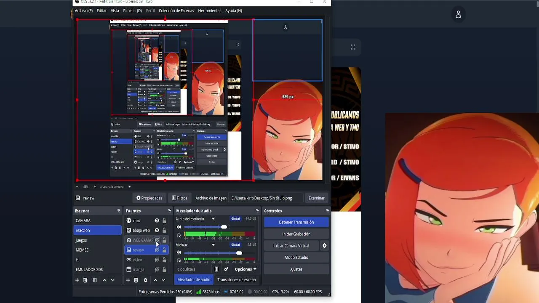Toggle monitoring headphone icon for Audio del escritorio
The width and height of the screenshot is (539, 303).
[179, 235]
